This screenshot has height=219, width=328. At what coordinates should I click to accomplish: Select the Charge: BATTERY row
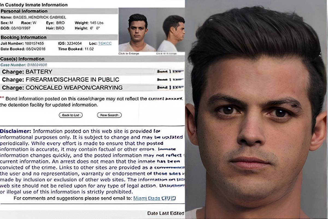92,72
